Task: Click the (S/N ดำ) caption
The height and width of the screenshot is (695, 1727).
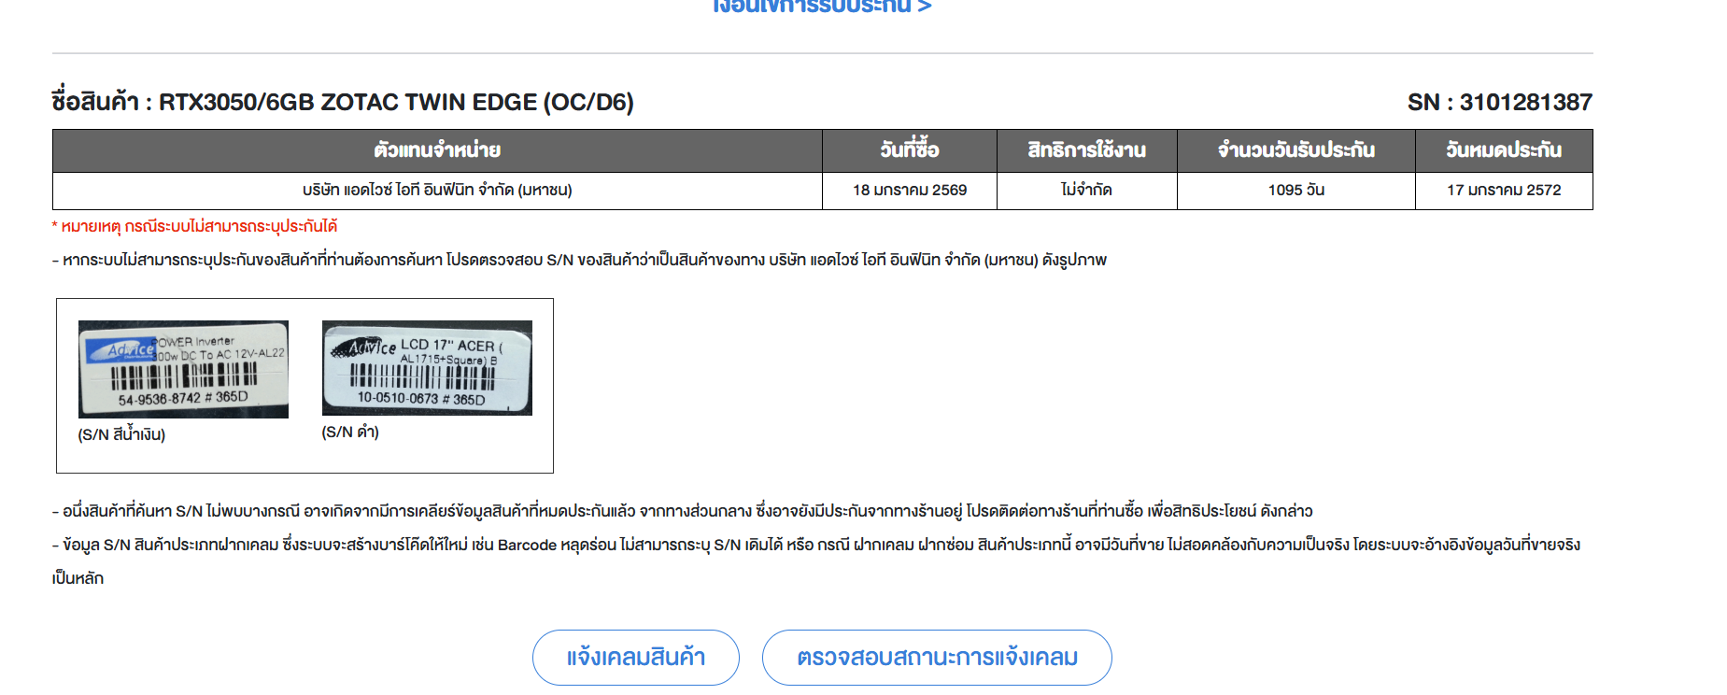Action: (350, 432)
